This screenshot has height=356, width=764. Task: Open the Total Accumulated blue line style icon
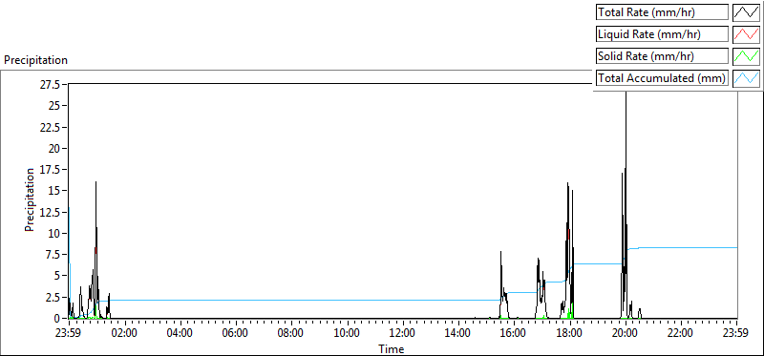(747, 77)
